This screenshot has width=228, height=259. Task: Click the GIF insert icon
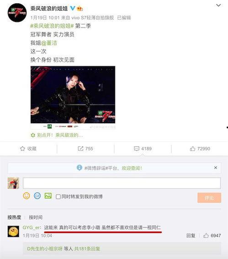click(x=37, y=196)
